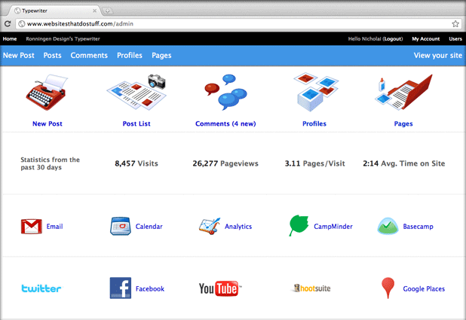Select the Typewriter browser tab

(55, 11)
